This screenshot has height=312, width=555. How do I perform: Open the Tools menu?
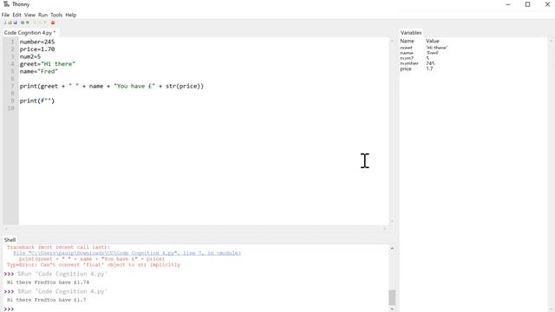[56, 15]
